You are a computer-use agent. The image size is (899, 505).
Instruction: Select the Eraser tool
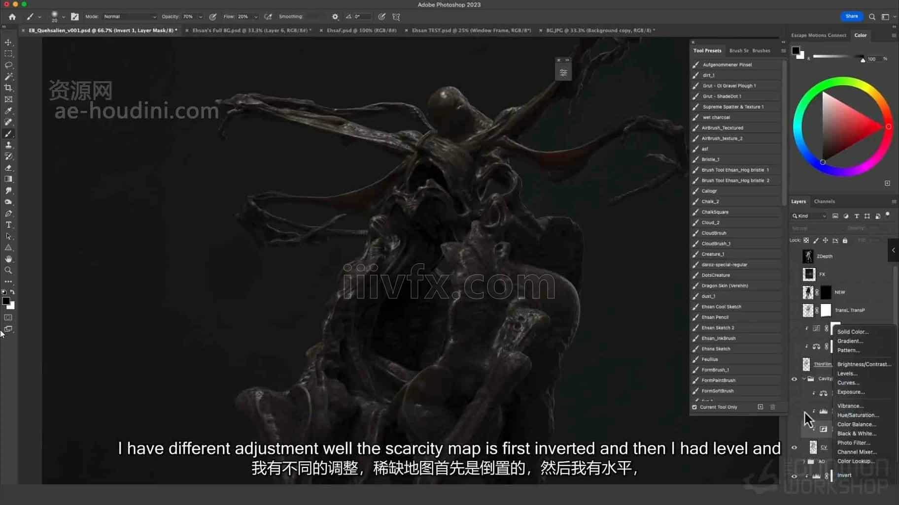(x=8, y=168)
